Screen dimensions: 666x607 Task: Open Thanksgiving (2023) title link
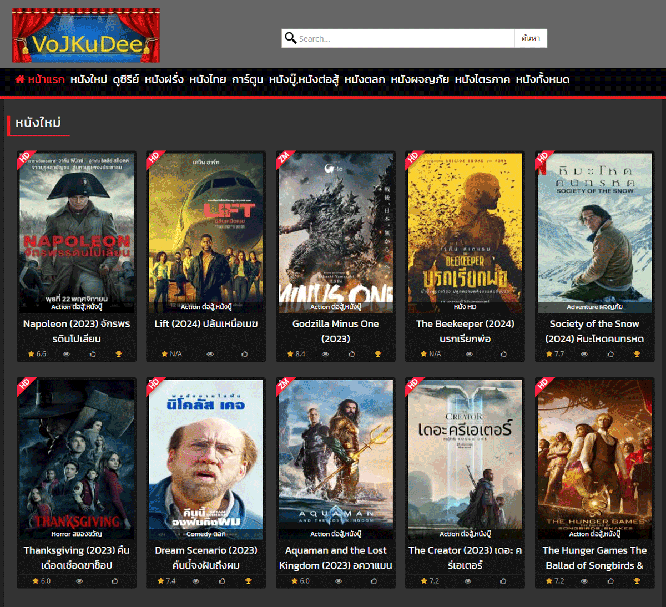point(77,558)
